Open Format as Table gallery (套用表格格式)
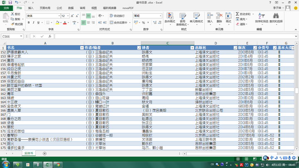 [182, 19]
